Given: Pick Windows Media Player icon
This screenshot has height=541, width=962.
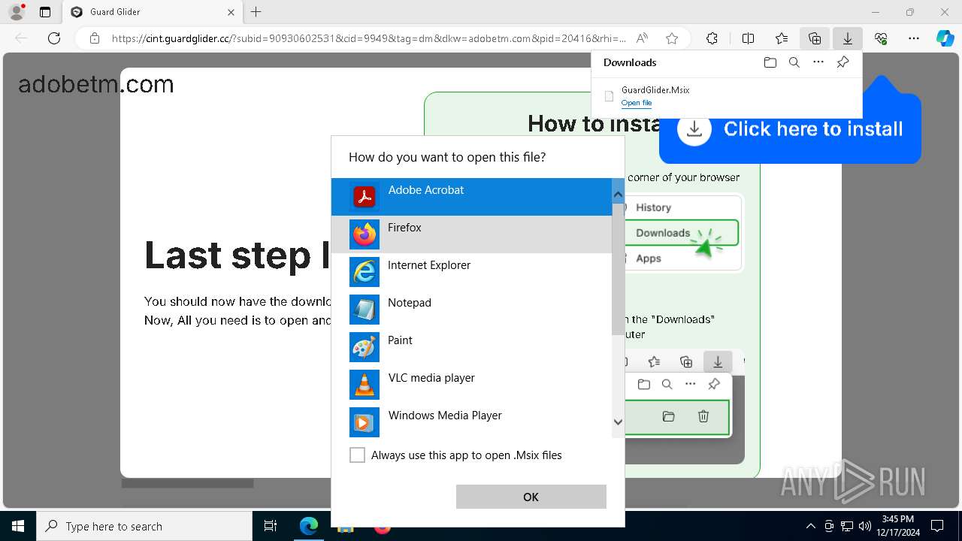Looking at the screenshot, I should [365, 422].
